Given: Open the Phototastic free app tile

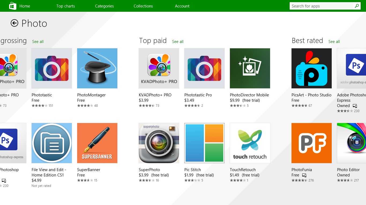Looking at the screenshot, I should 52,68.
